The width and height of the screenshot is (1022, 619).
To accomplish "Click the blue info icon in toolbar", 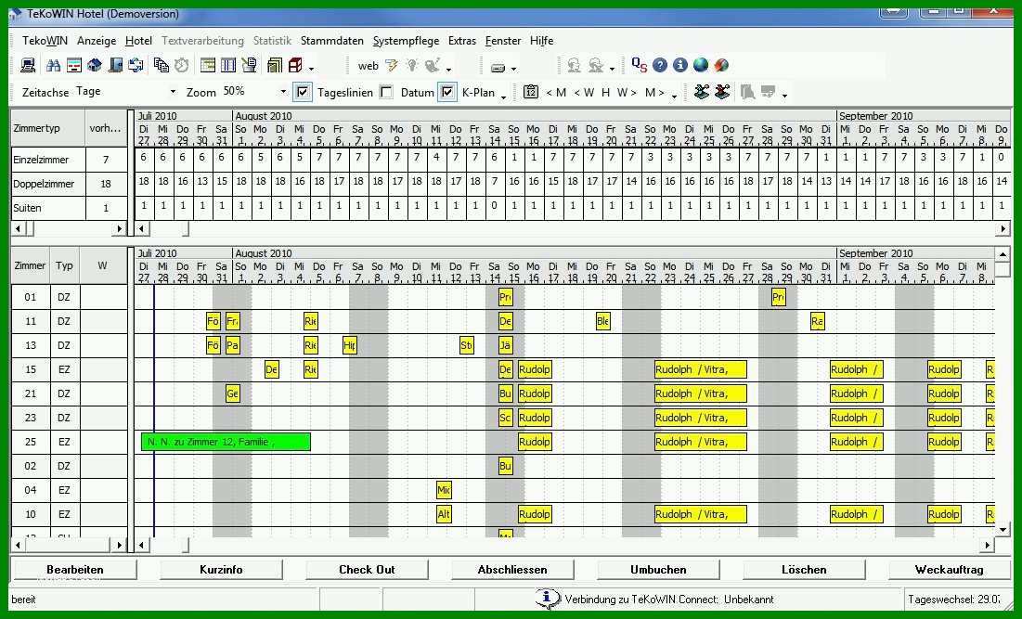I will (x=679, y=65).
